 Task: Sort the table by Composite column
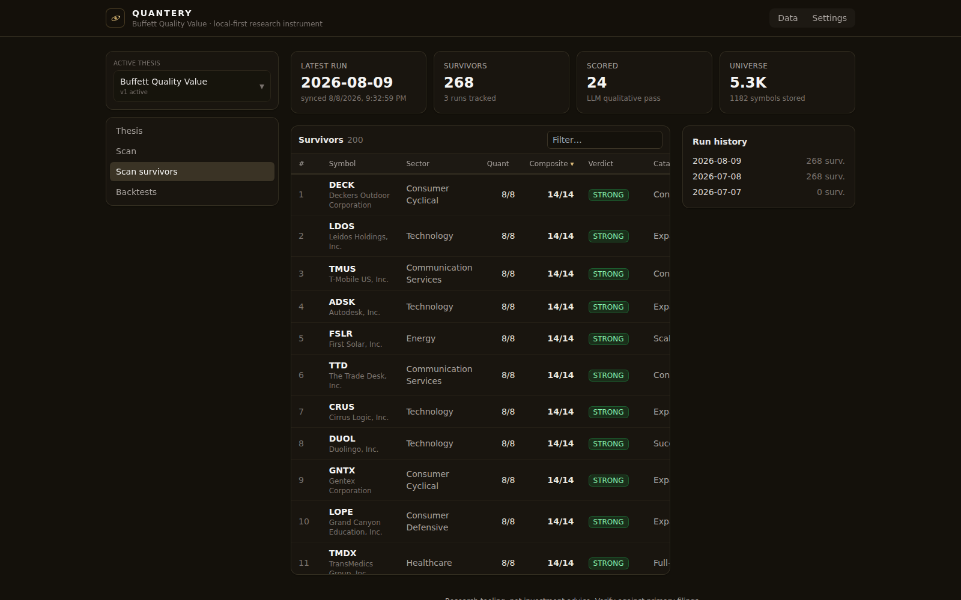tap(551, 164)
